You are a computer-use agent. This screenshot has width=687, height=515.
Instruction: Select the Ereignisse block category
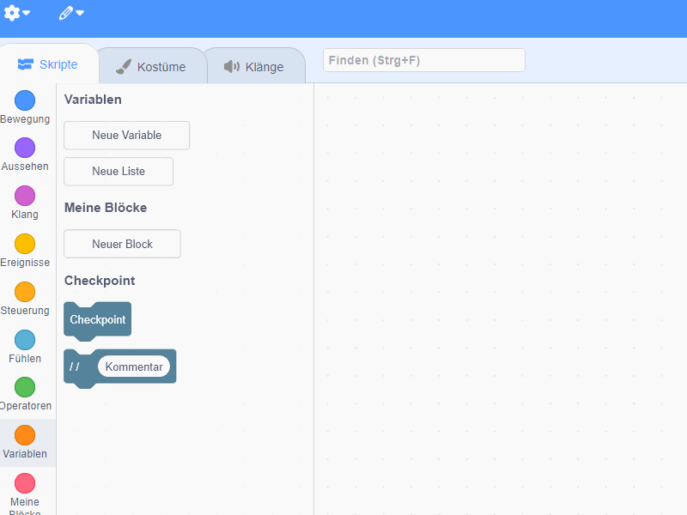[x=25, y=251]
